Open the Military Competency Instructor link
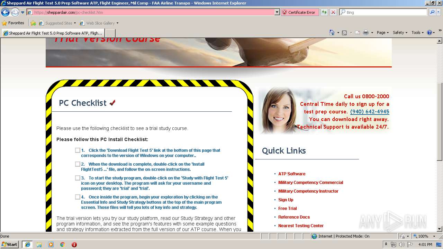This screenshot has width=443, height=249. pyautogui.click(x=308, y=191)
